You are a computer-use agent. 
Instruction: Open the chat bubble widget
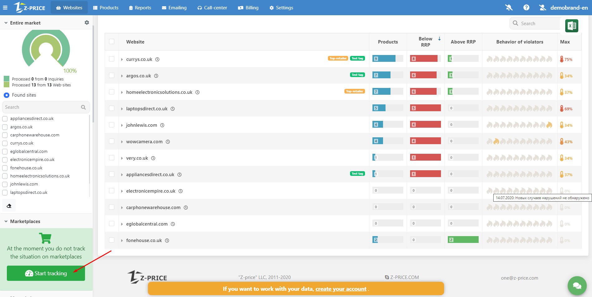click(577, 286)
